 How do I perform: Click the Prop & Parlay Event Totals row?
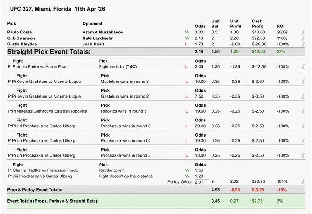[x=156, y=190]
